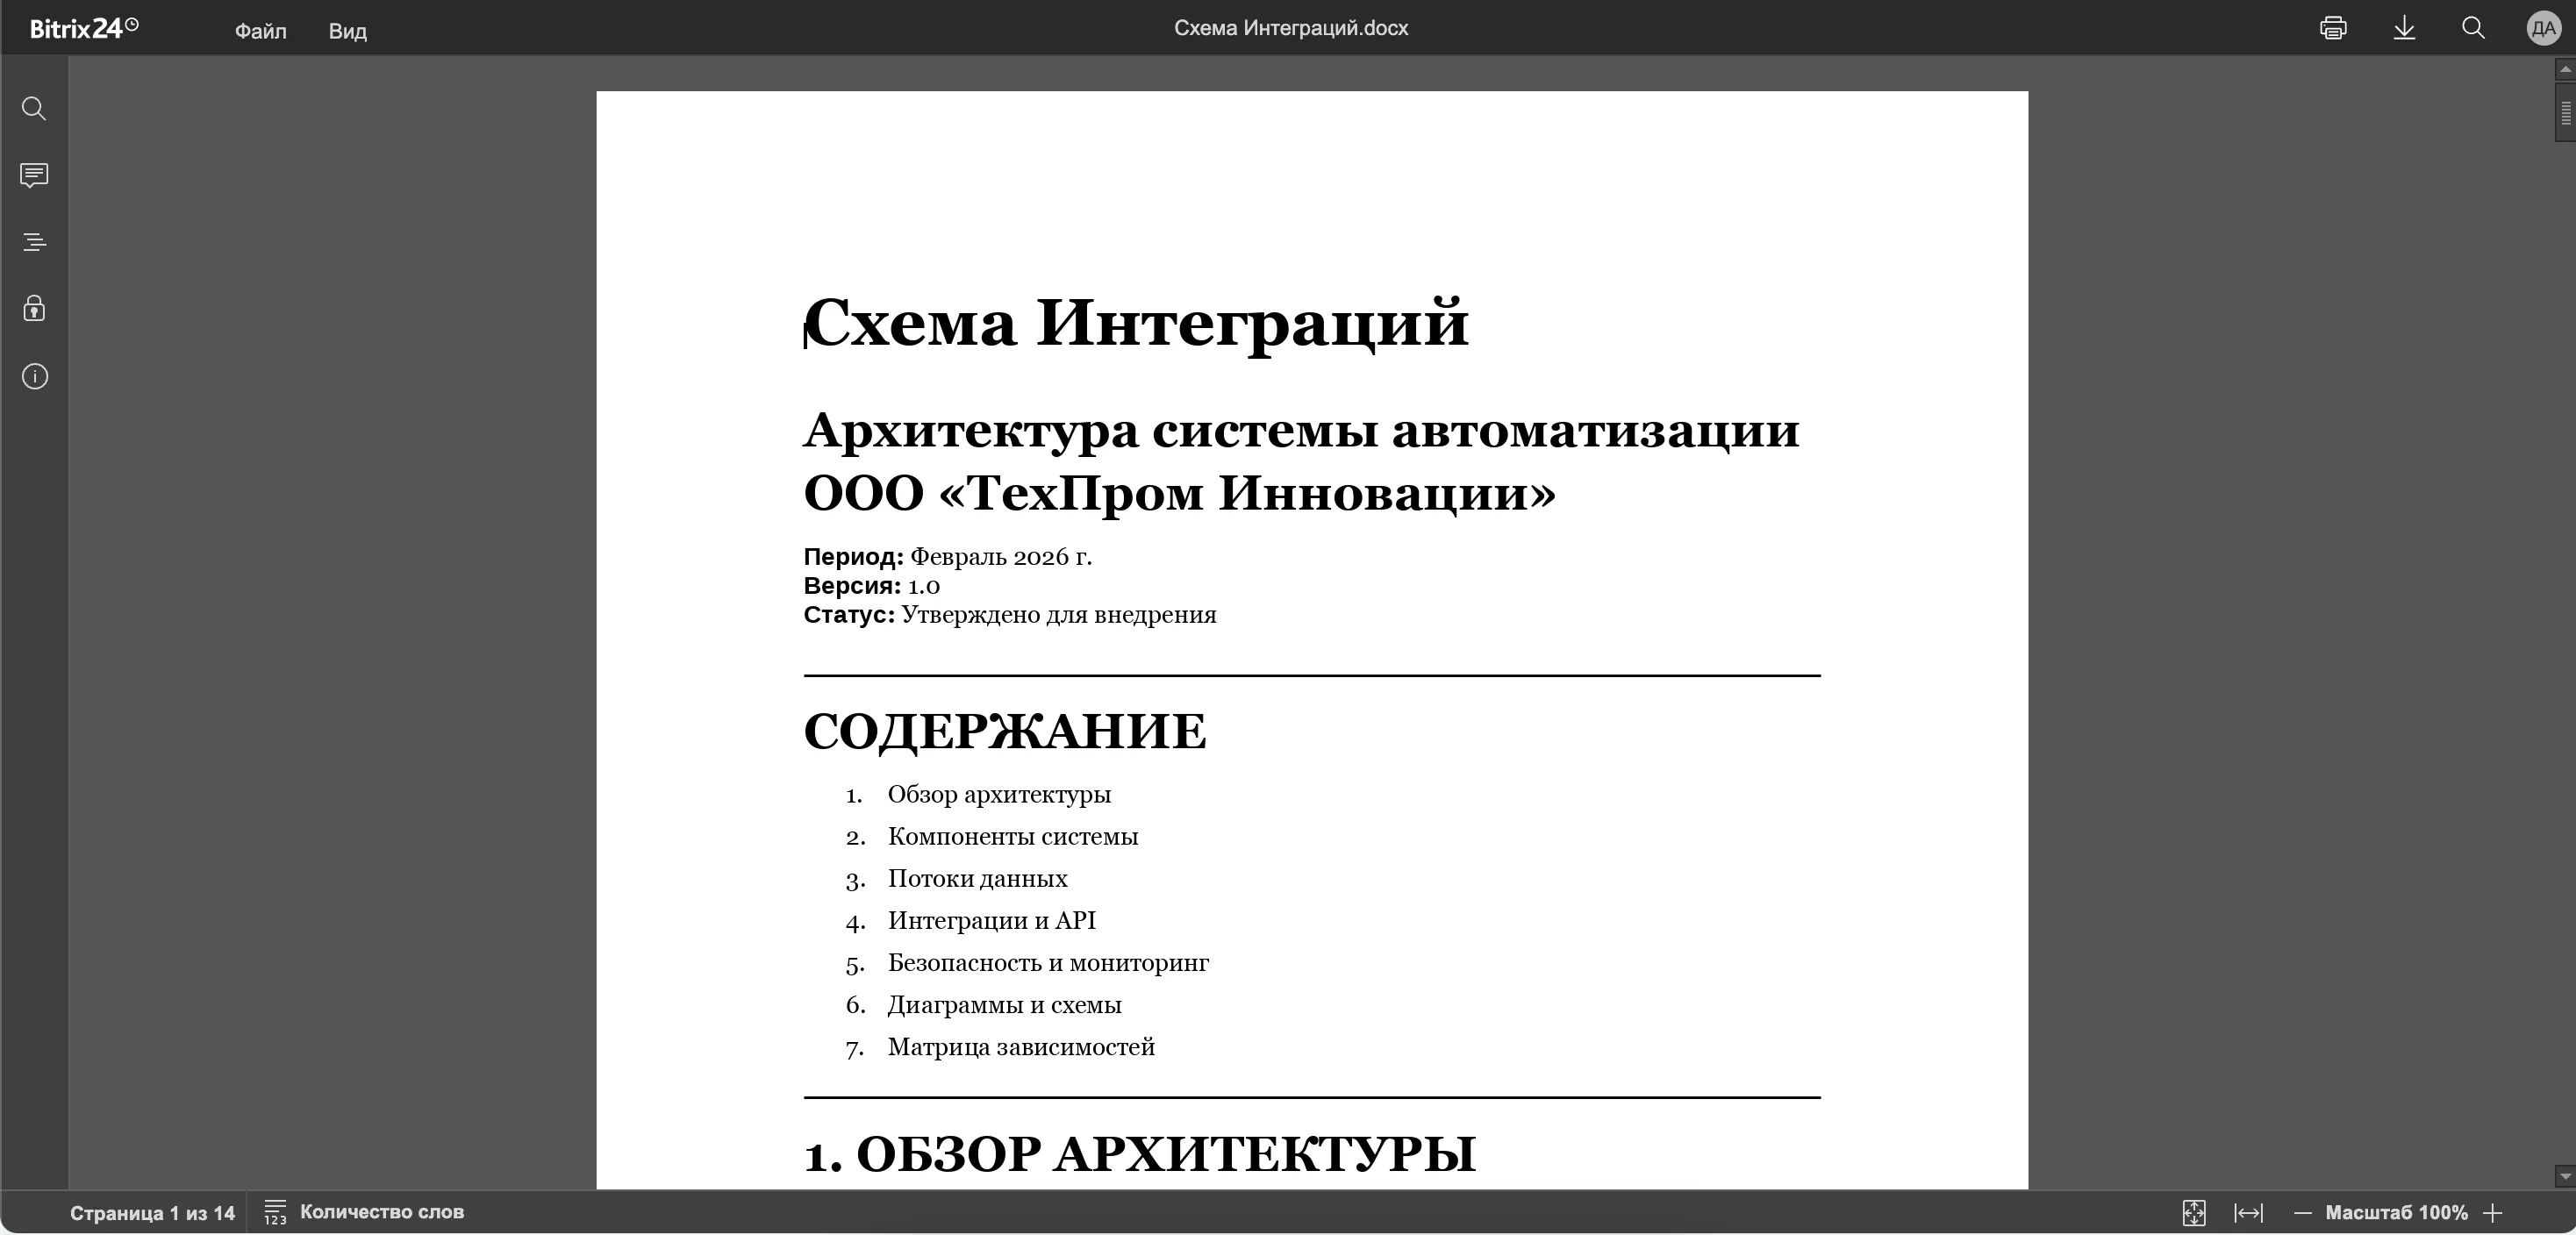Screen dimensions: 2576x1235
Task: Click the word count icon
Action: coord(275,1212)
